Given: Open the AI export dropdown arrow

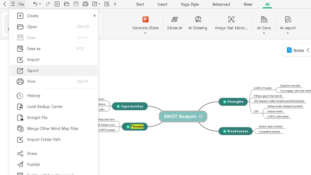Looking at the screenshot, I should click(288, 33).
